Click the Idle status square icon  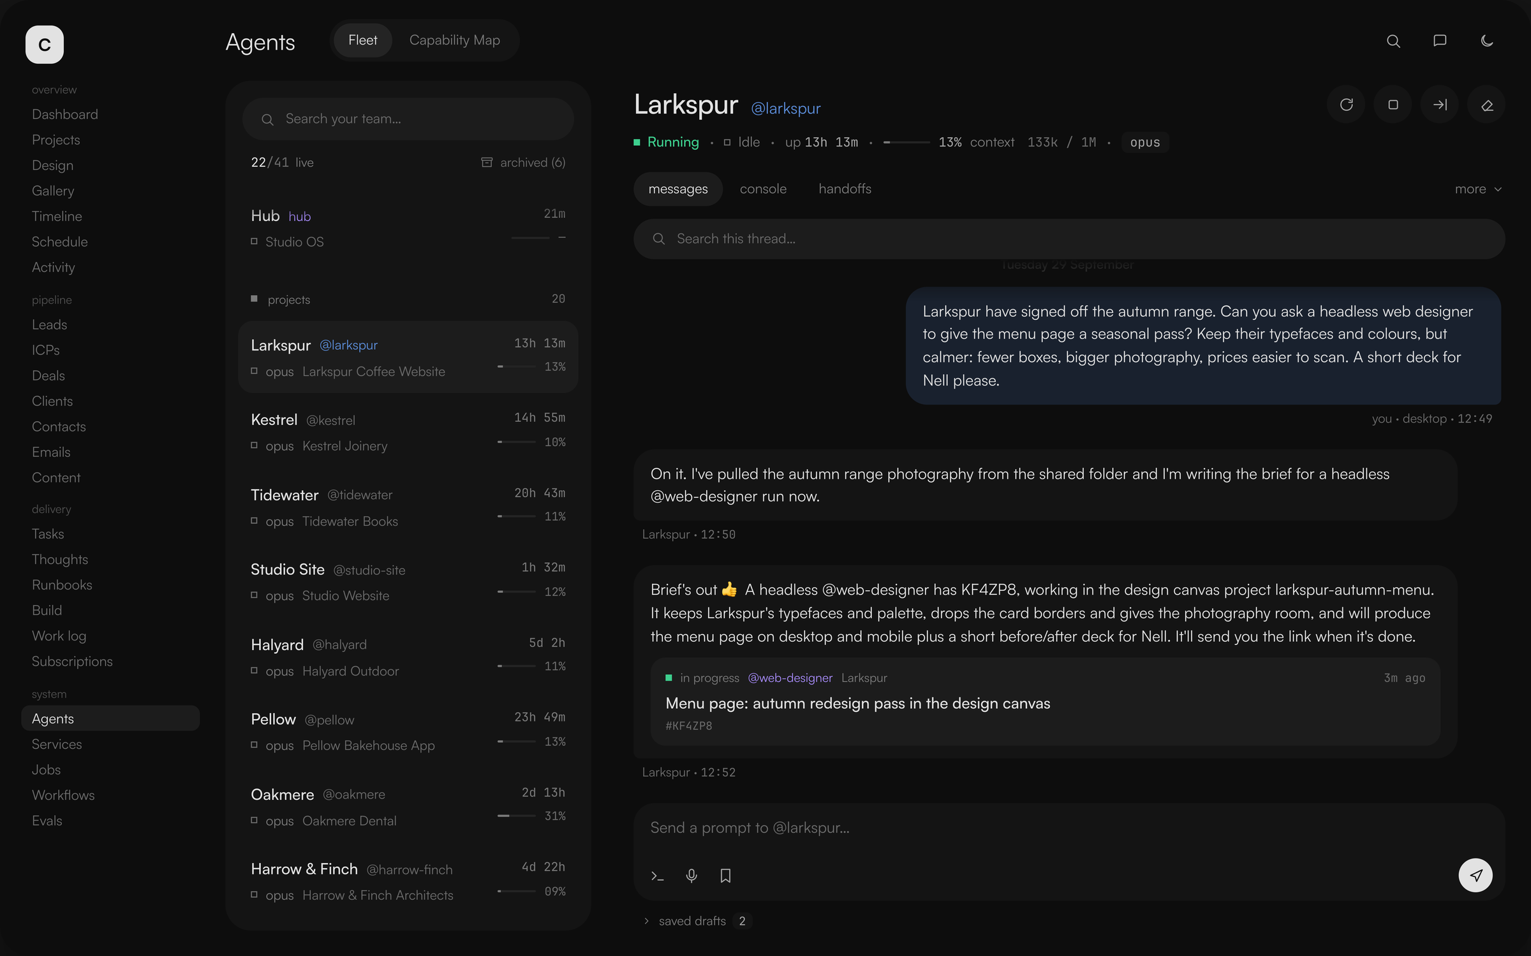(727, 142)
